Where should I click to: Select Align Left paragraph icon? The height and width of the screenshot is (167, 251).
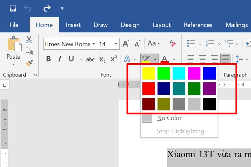point(191,59)
